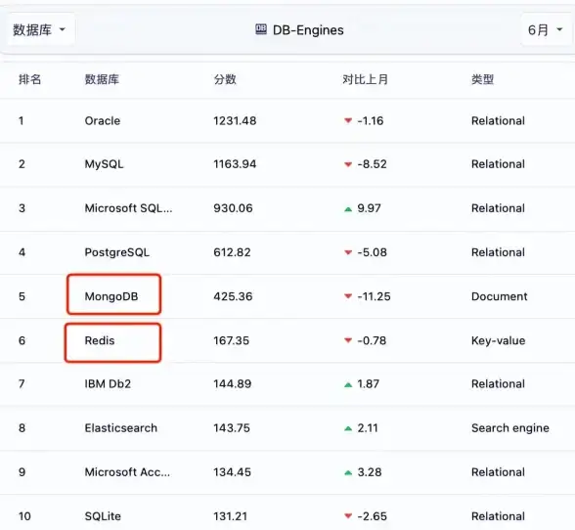Click the change value 3.28
The image size is (575, 530).
click(x=370, y=471)
